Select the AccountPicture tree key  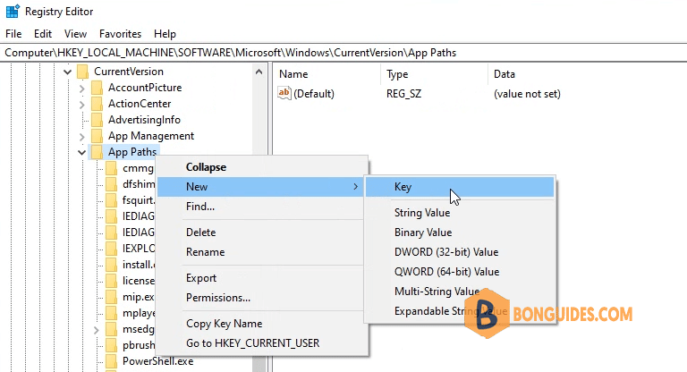pyautogui.click(x=145, y=88)
